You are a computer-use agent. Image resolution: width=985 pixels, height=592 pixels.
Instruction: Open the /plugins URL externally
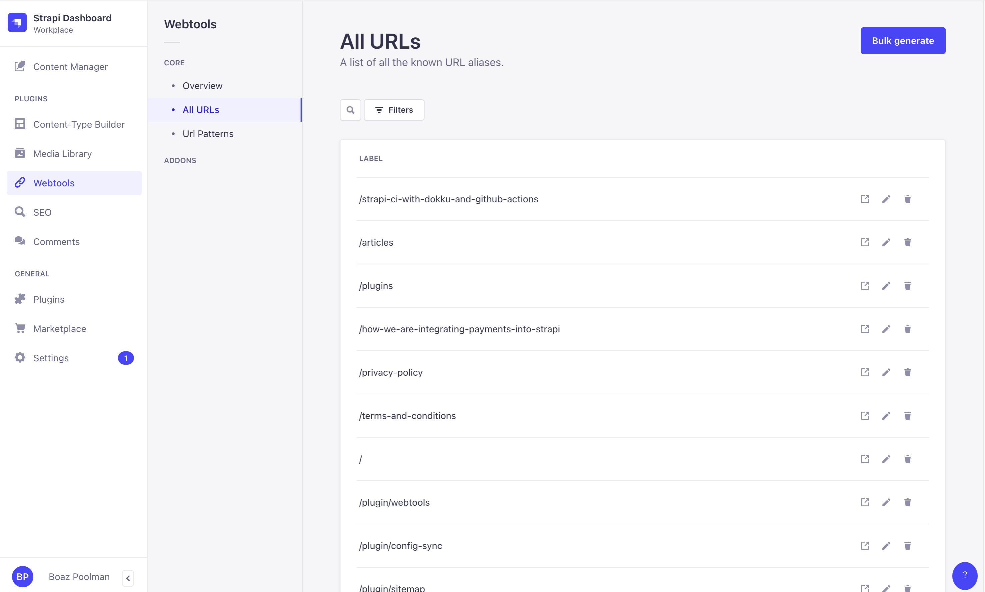[865, 286]
